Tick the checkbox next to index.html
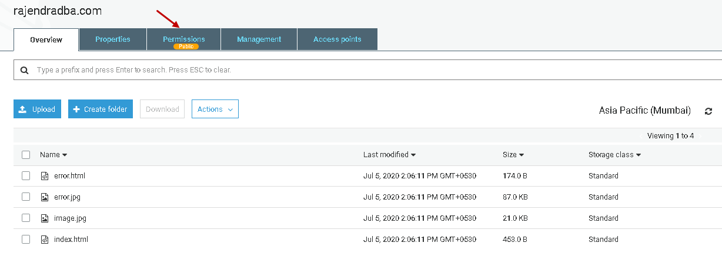The width and height of the screenshot is (722, 259). [26, 240]
